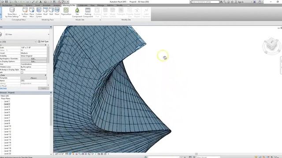282x158 pixels.
Task: Select Level 10 in Floor Plans
Action: click(7, 126)
